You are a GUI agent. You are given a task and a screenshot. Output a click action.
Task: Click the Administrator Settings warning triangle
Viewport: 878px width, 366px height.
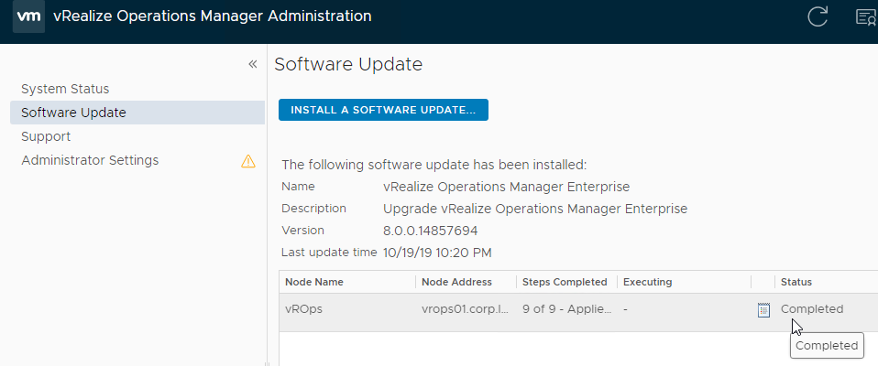point(248,161)
